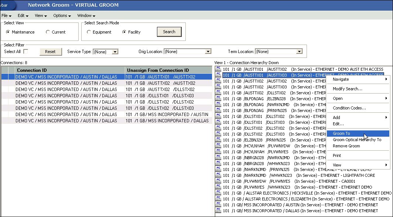Image resolution: width=393 pixels, height=217 pixels.
Task: Click the PC icon beside NWRKNJMD/WHWKNJ23 connection
Action: [x=218, y=175]
